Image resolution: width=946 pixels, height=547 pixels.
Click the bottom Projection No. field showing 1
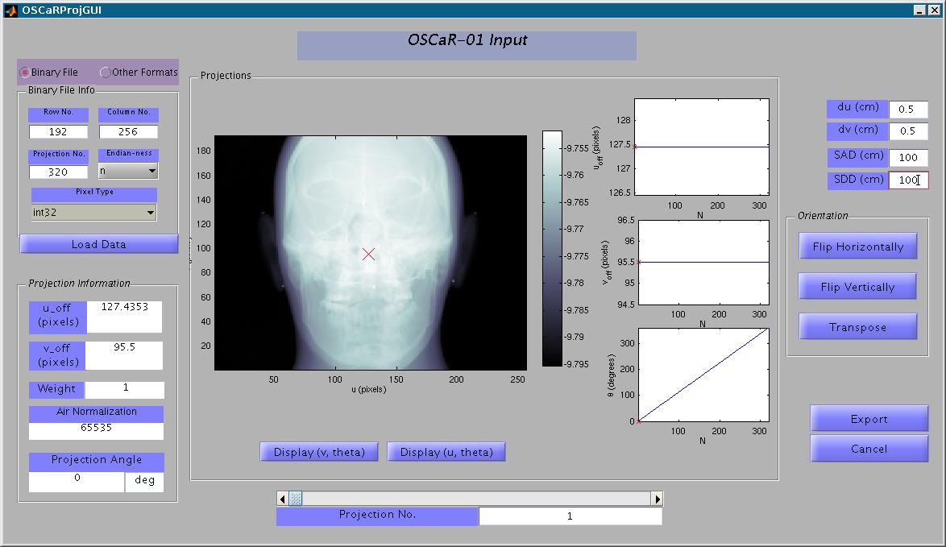point(571,516)
